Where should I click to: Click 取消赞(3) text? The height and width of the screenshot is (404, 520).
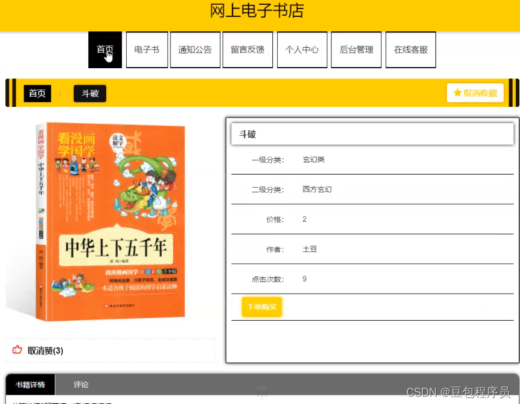pos(45,351)
